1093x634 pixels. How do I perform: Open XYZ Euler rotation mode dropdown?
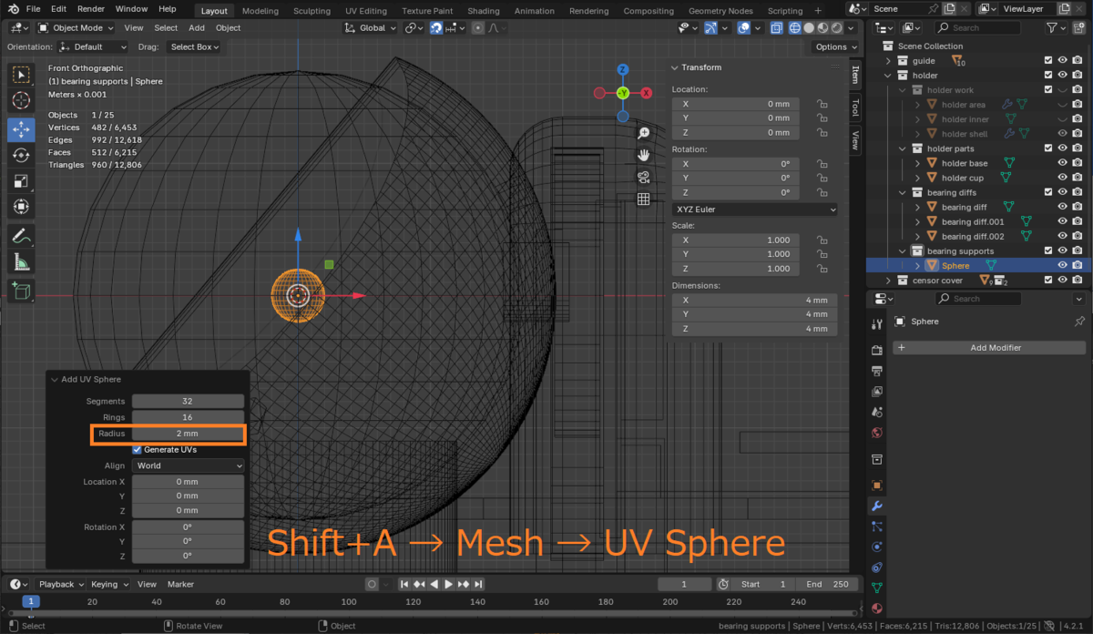click(x=755, y=210)
